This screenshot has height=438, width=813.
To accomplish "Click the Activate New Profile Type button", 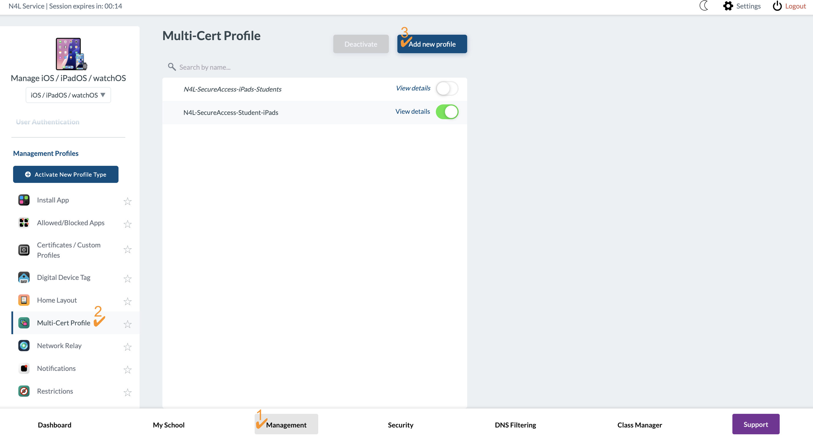I will point(65,174).
